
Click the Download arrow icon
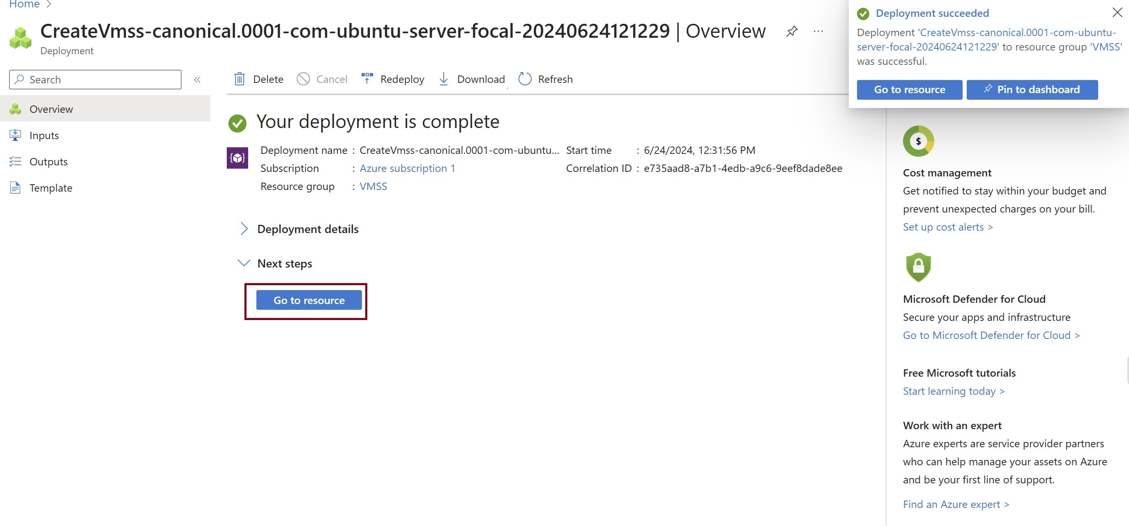[444, 79]
